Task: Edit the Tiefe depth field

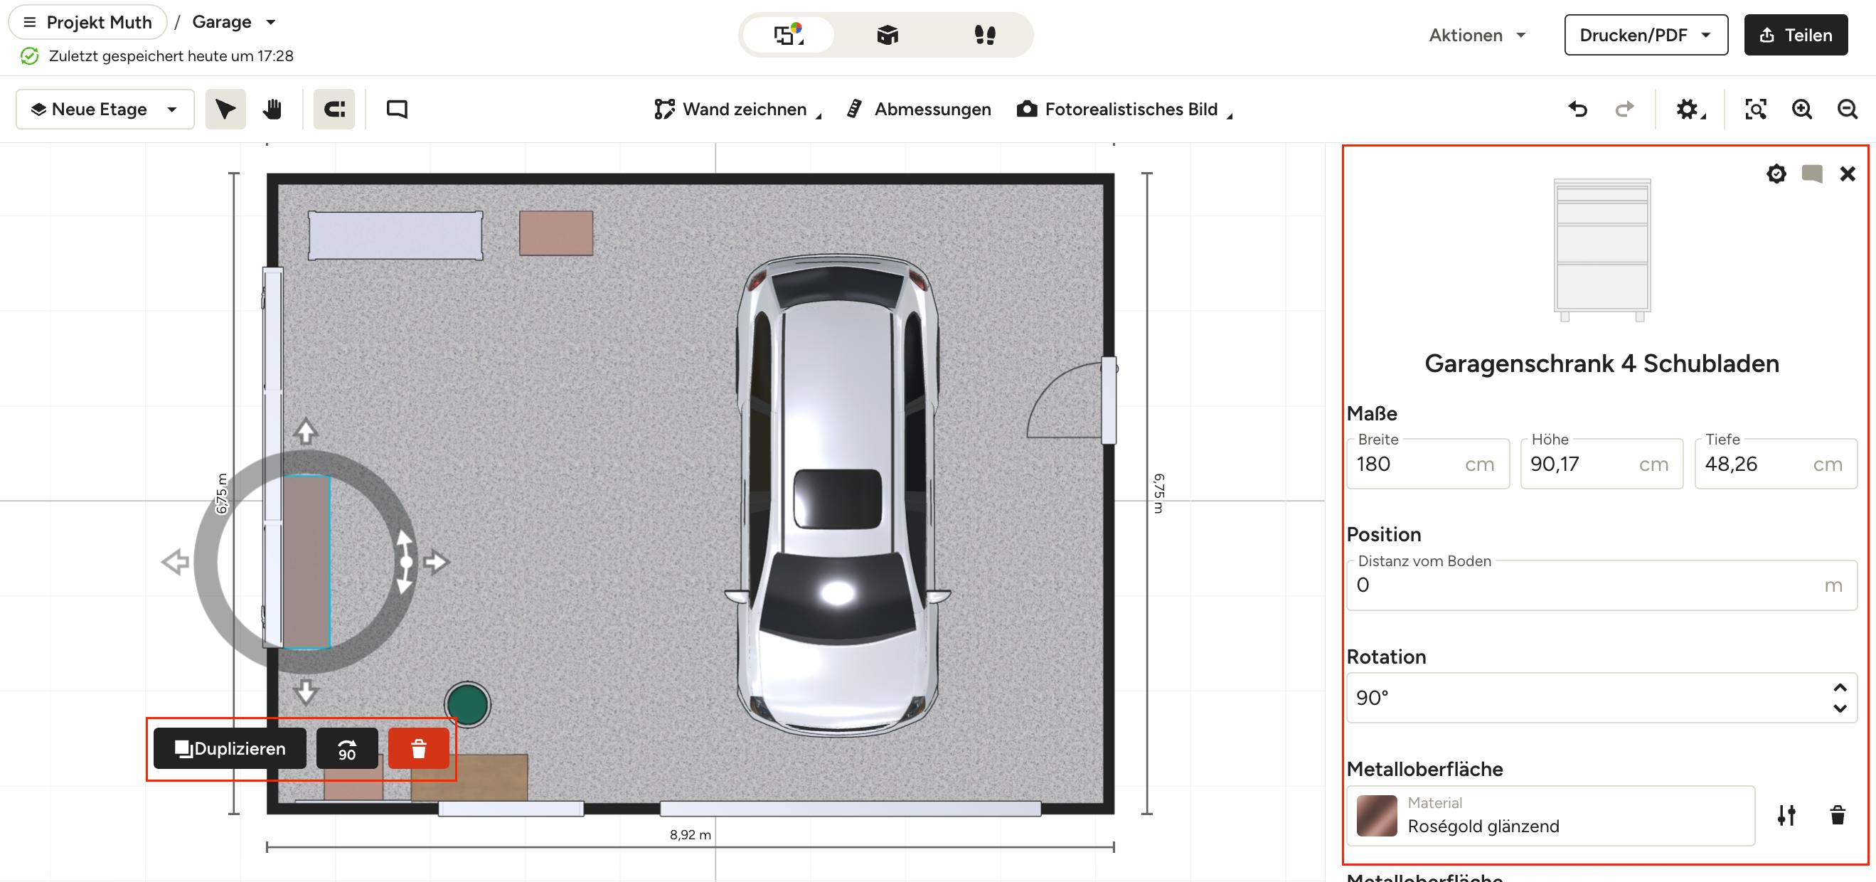Action: coord(1776,464)
